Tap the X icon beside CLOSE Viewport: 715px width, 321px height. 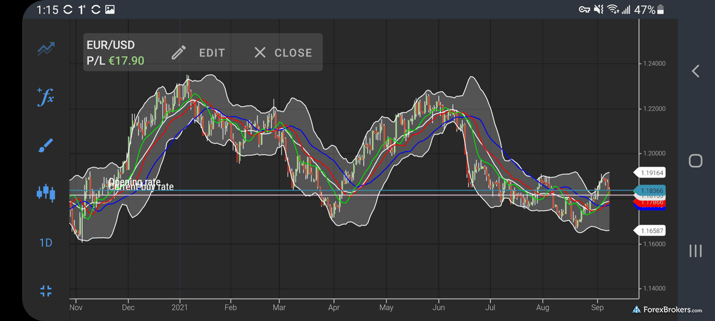260,52
